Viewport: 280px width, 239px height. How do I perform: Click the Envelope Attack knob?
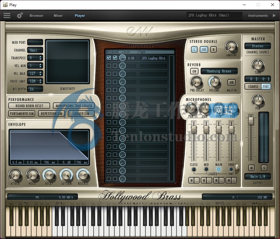[x=15, y=175]
